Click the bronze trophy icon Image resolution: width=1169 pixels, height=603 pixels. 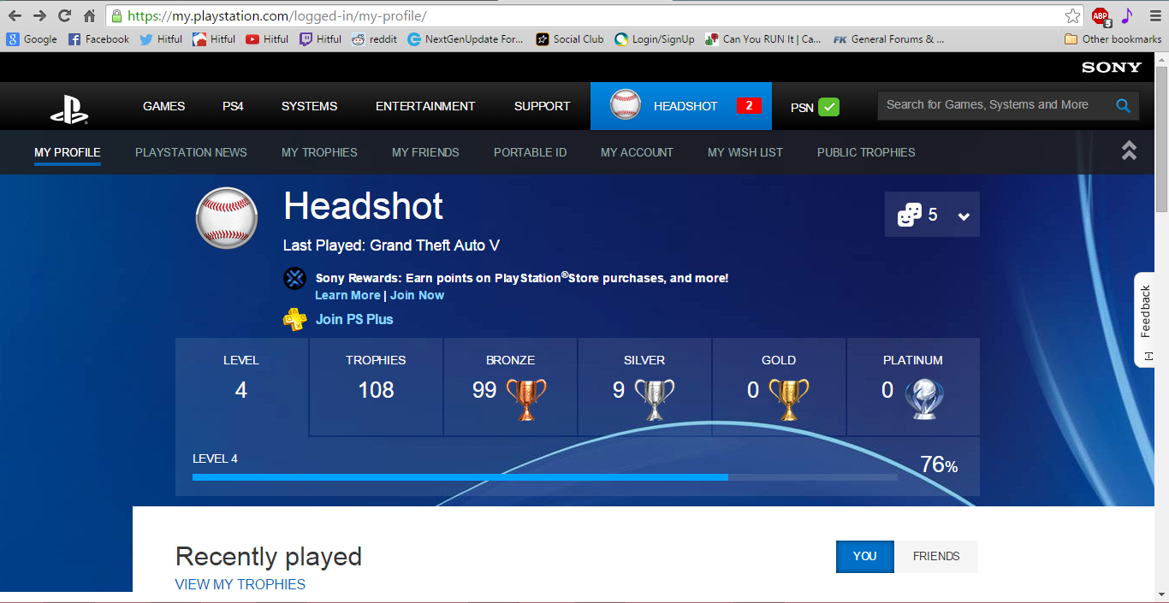(x=526, y=399)
